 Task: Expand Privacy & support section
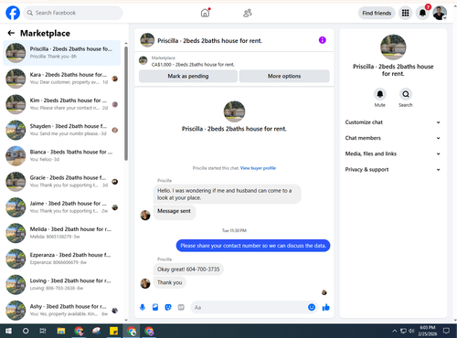393,170
